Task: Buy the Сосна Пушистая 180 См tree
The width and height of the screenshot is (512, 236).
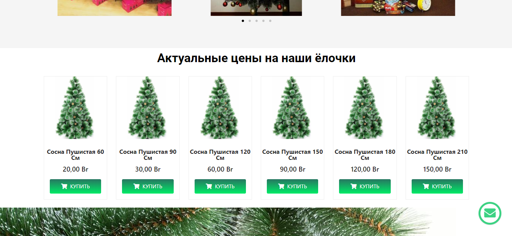Action: (x=365, y=186)
